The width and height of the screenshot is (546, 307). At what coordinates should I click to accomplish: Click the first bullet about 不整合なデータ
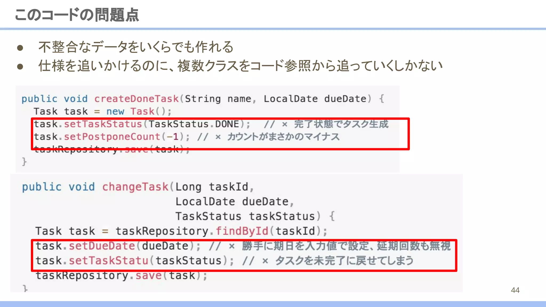pyautogui.click(x=136, y=47)
